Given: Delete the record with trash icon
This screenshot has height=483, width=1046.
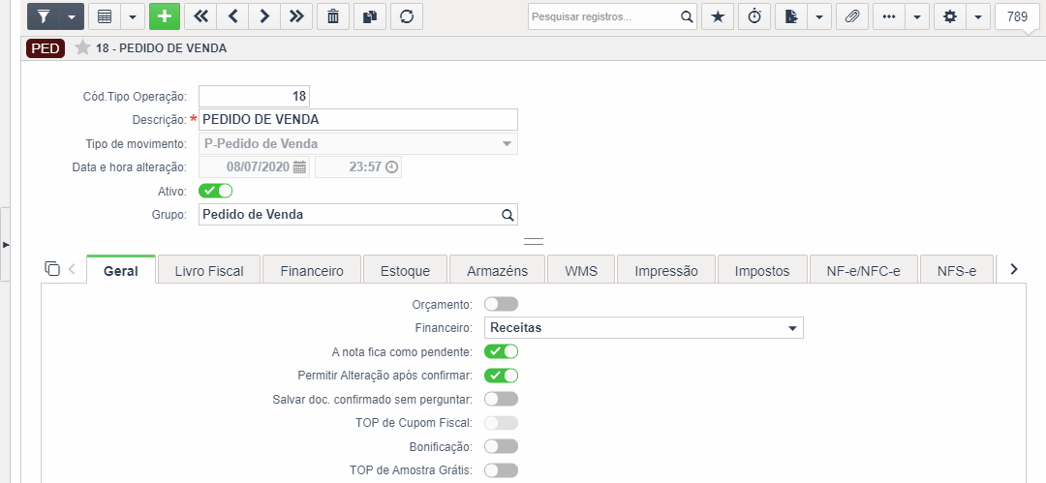Looking at the screenshot, I should coord(333,16).
